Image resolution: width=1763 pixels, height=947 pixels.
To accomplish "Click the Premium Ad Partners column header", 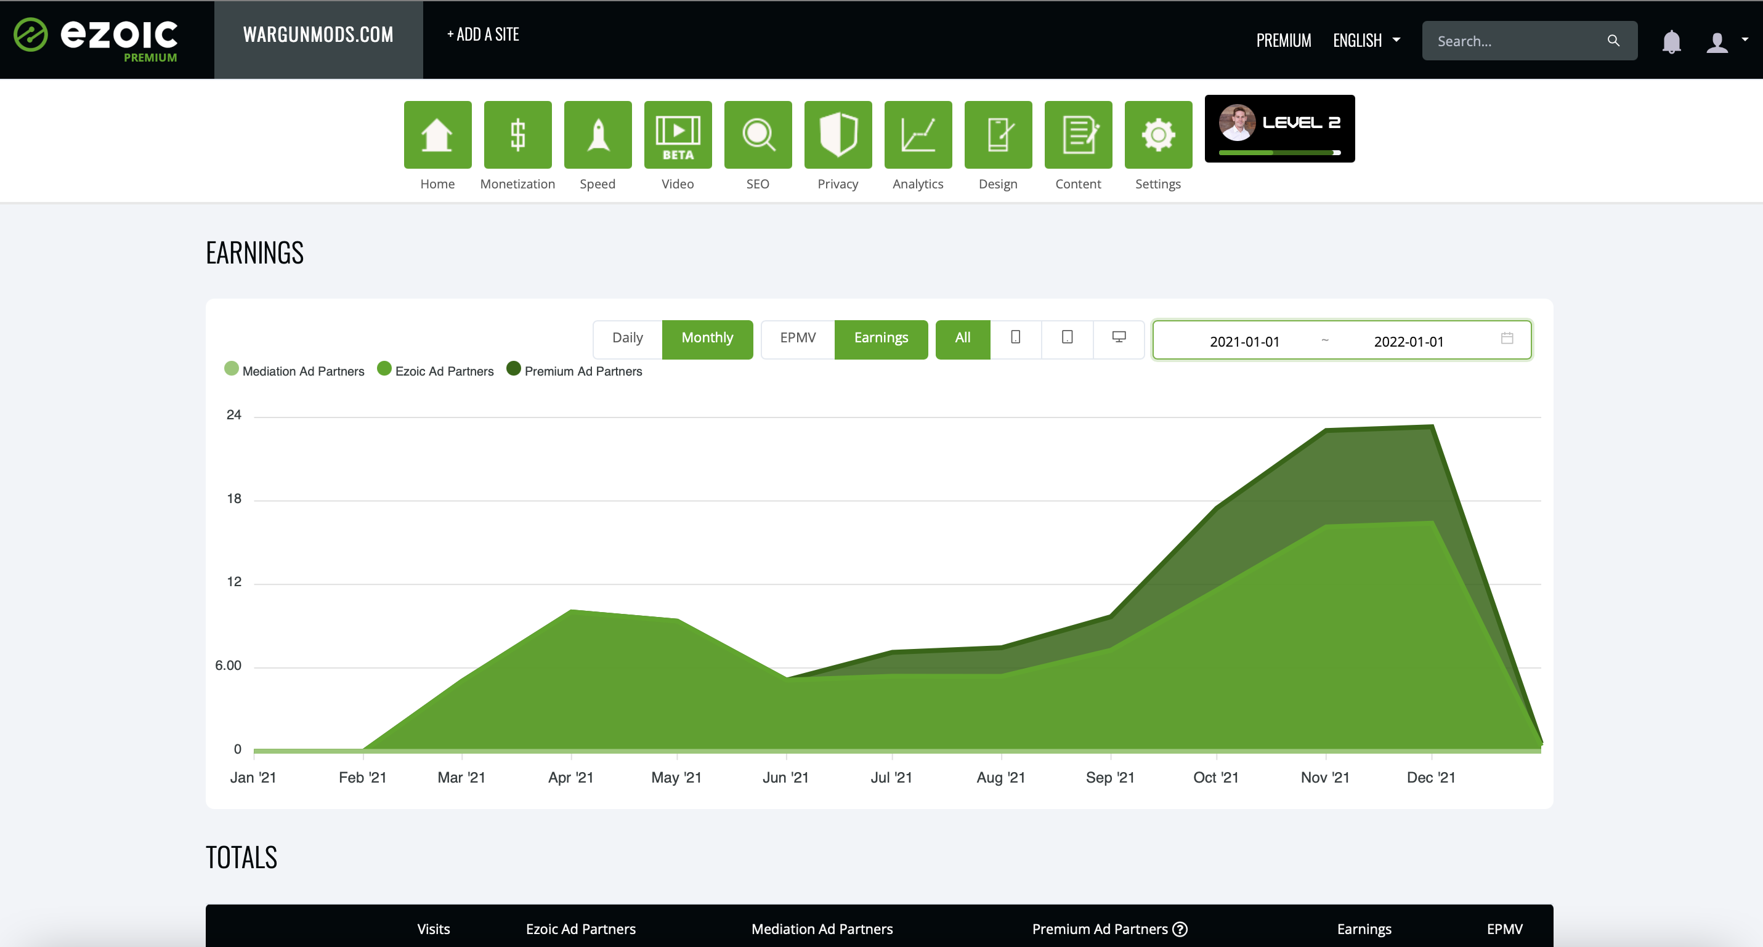I will pyautogui.click(x=1100, y=929).
